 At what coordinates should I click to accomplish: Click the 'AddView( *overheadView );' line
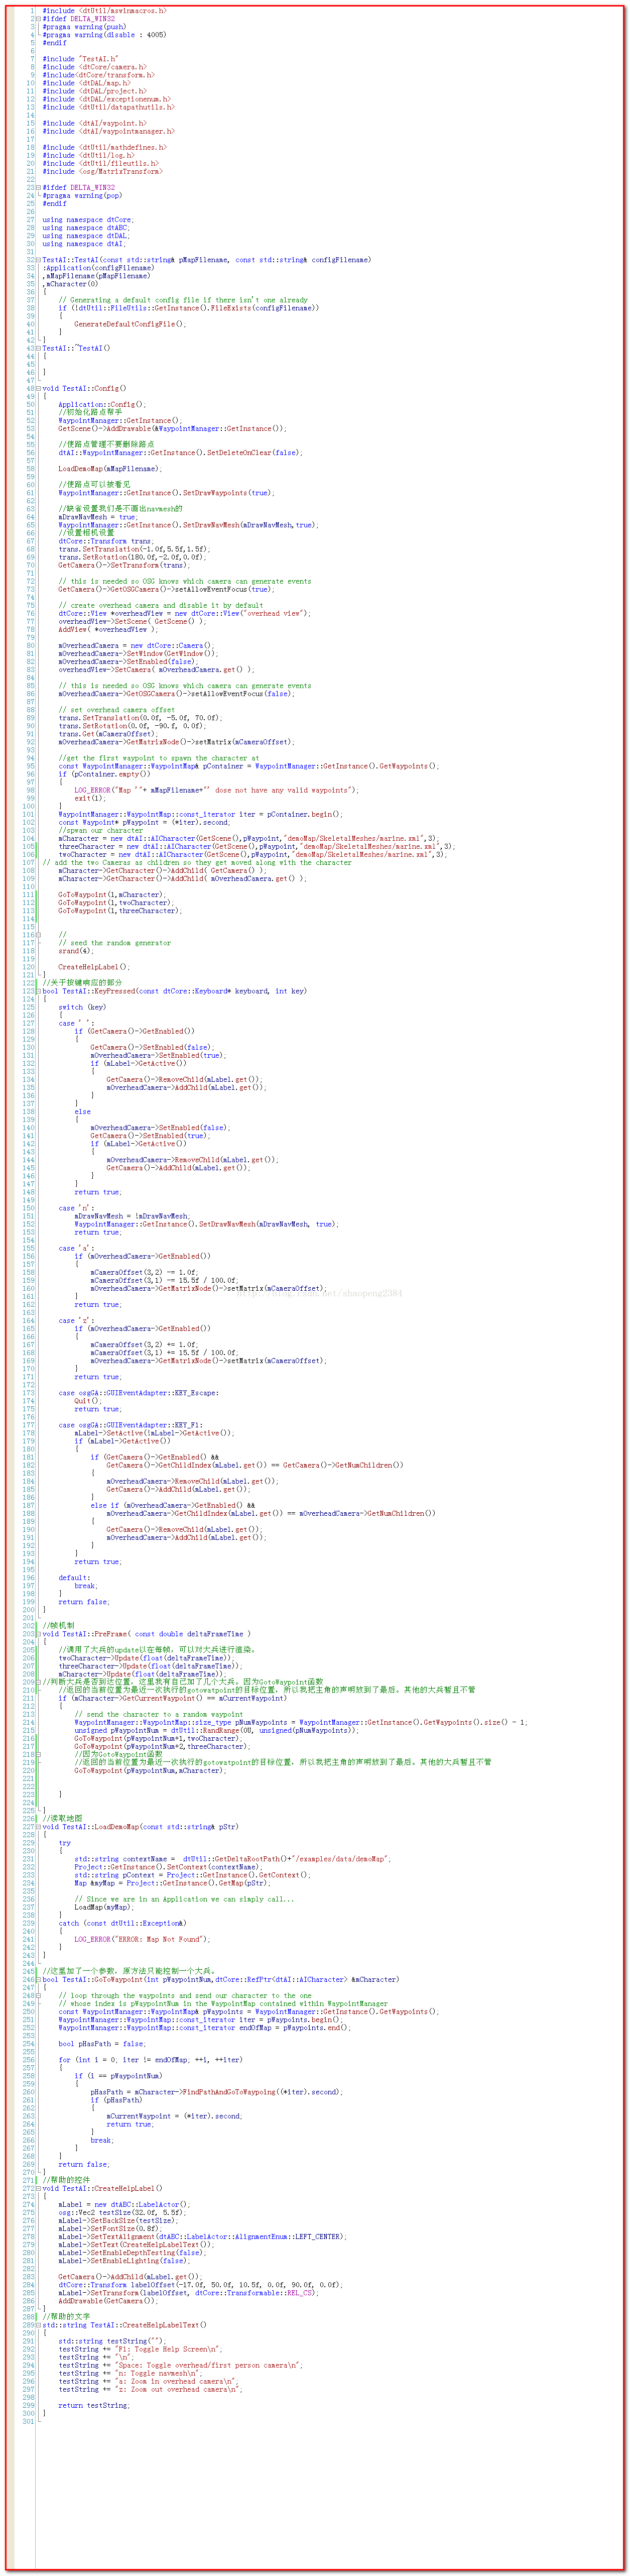click(108, 629)
